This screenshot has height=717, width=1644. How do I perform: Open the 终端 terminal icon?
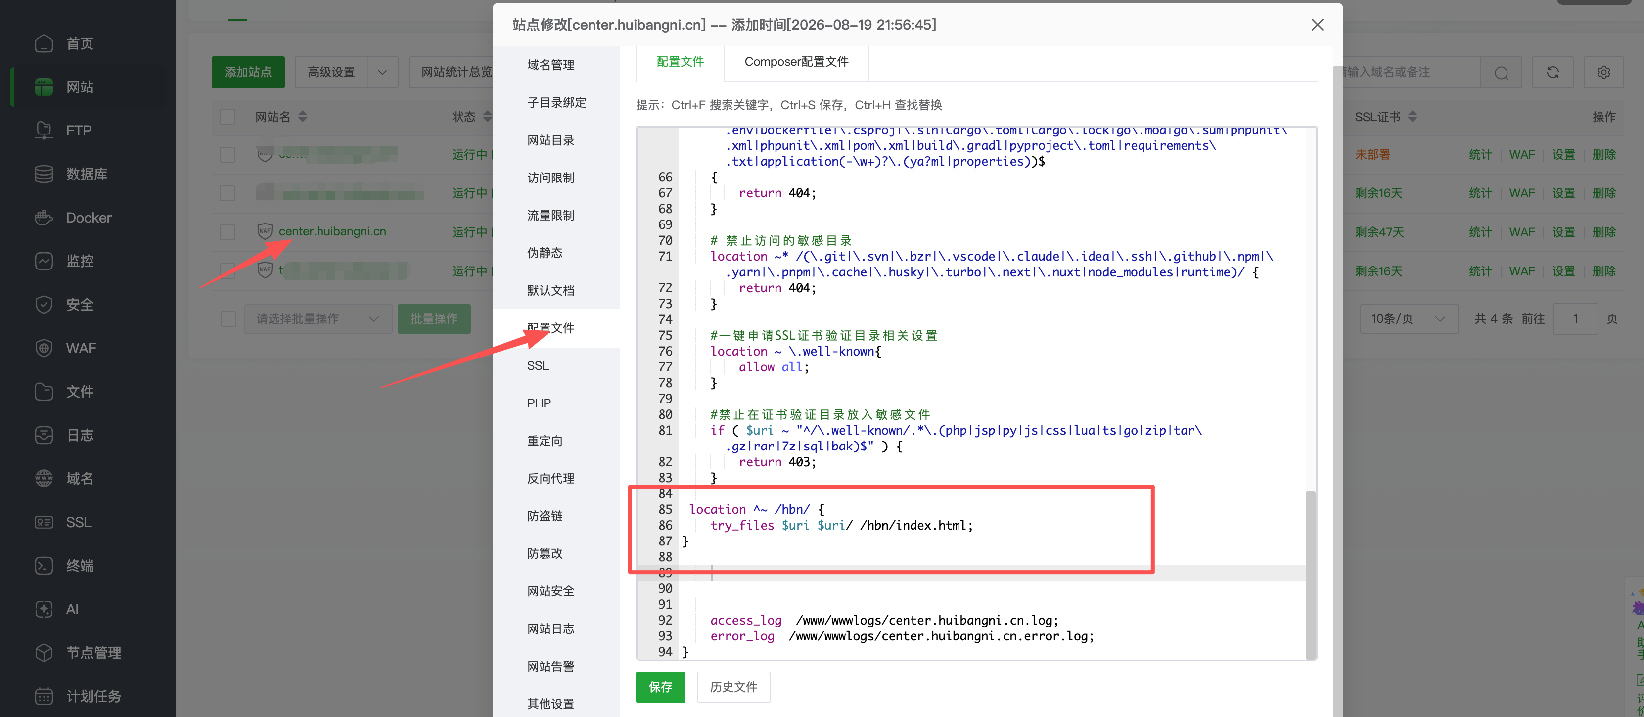point(44,565)
